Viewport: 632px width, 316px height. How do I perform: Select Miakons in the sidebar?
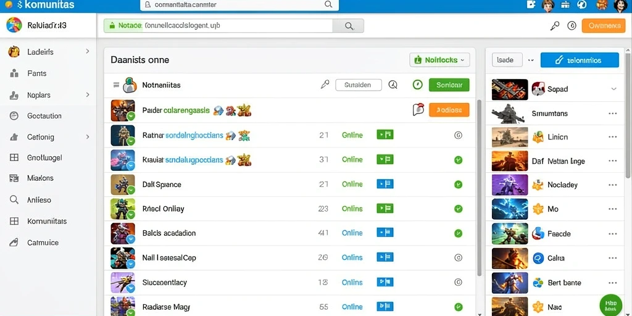coord(48,178)
